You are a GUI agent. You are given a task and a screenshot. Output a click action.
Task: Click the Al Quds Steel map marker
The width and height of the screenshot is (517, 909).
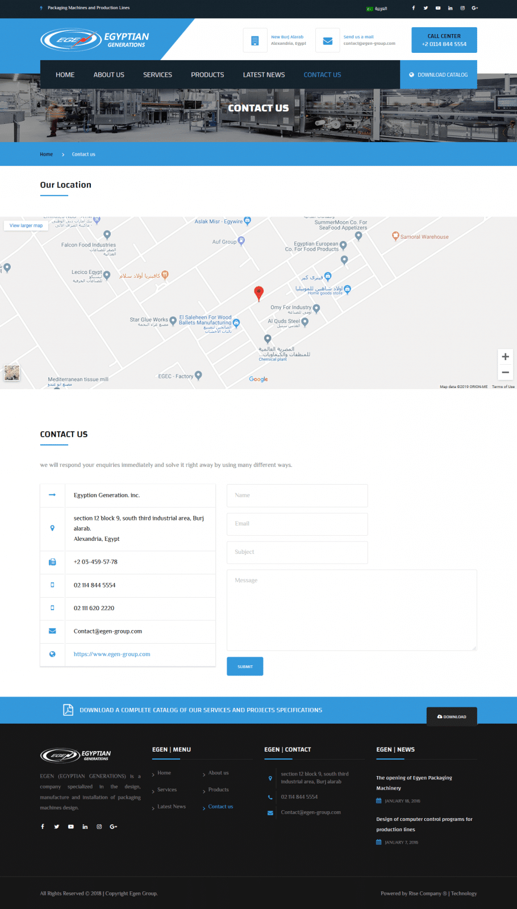305,322
